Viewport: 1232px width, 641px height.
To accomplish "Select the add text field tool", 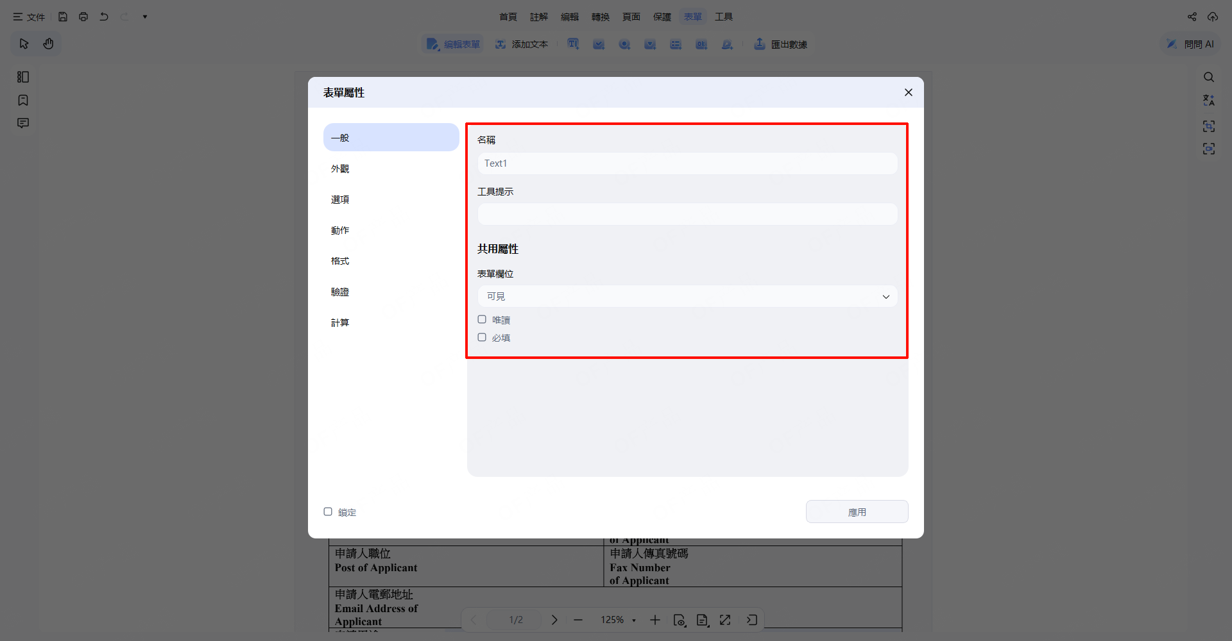I will pos(573,44).
